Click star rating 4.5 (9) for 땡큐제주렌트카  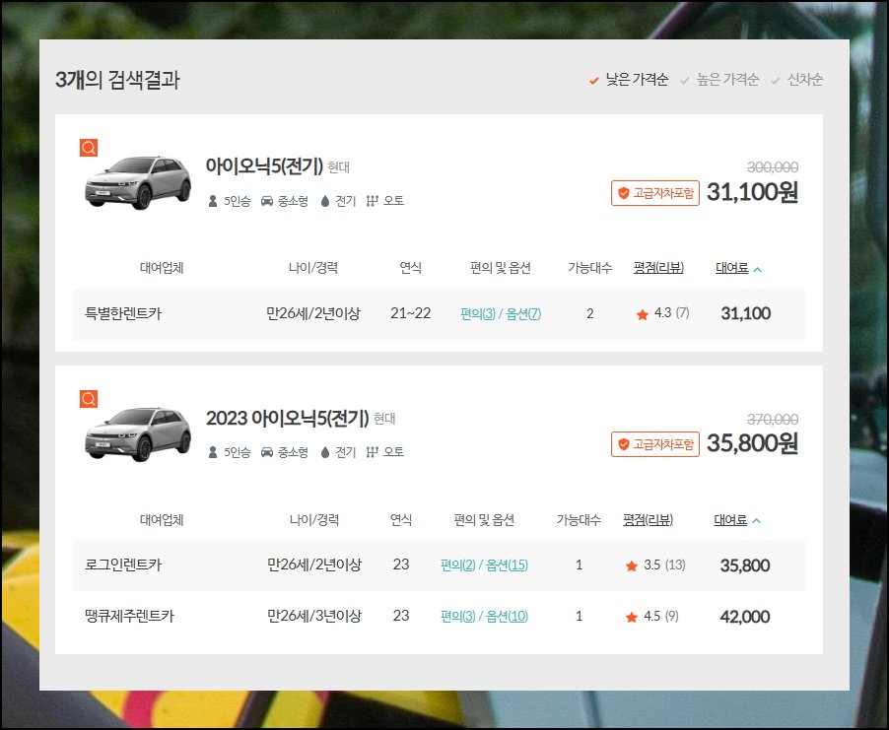tap(652, 616)
